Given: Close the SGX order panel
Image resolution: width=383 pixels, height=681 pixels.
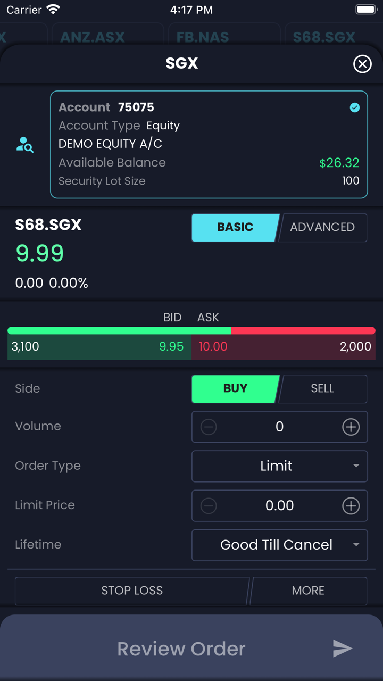Looking at the screenshot, I should [x=362, y=64].
